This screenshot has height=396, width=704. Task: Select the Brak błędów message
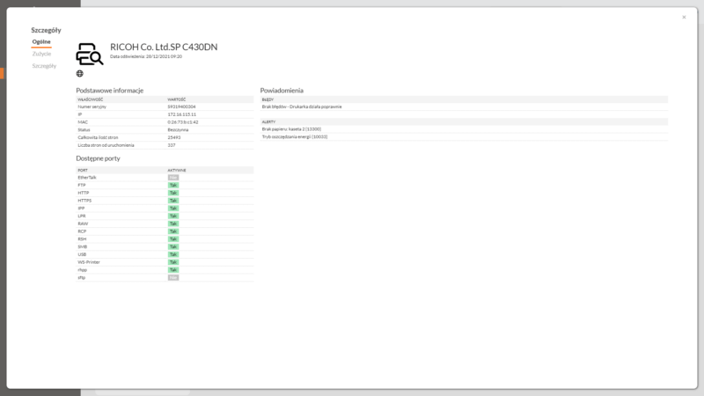tap(302, 106)
